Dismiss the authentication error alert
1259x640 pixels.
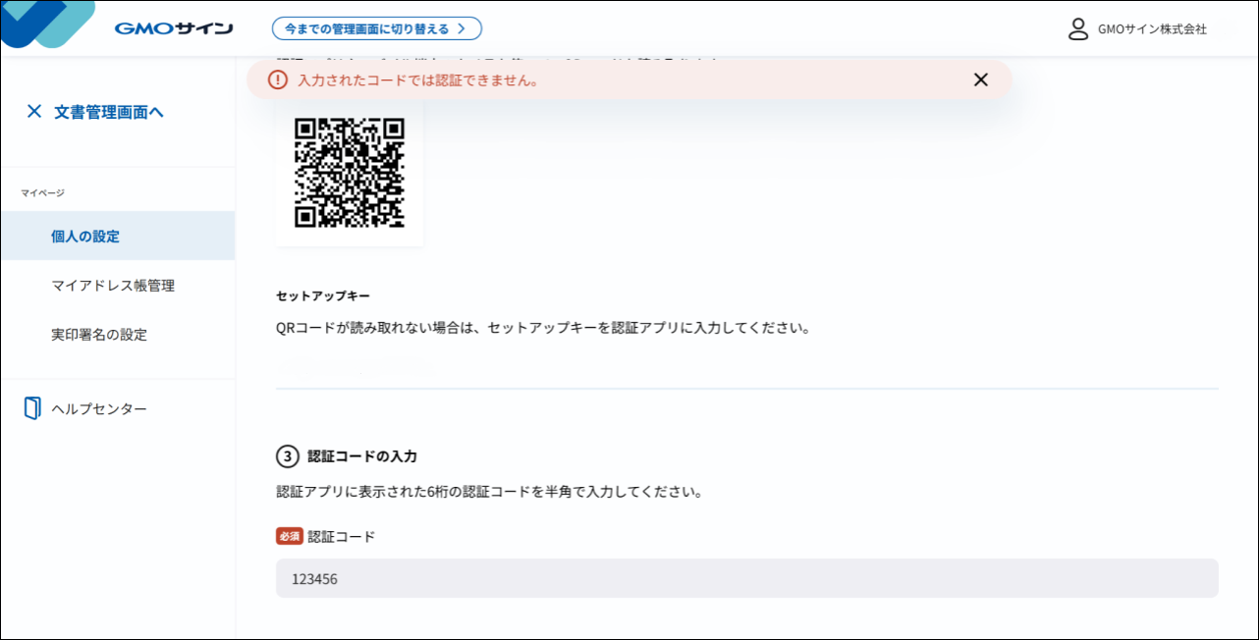tap(980, 80)
